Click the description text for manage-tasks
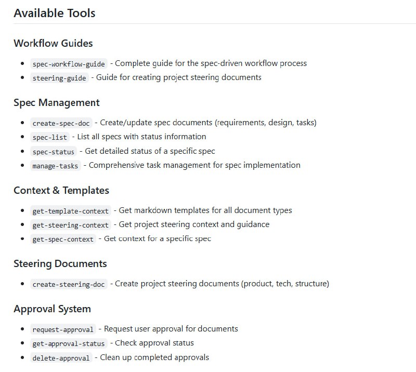This screenshot has width=416, height=372. tap(193, 165)
